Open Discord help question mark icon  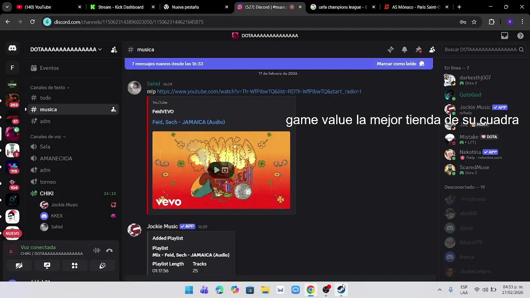coord(520,36)
